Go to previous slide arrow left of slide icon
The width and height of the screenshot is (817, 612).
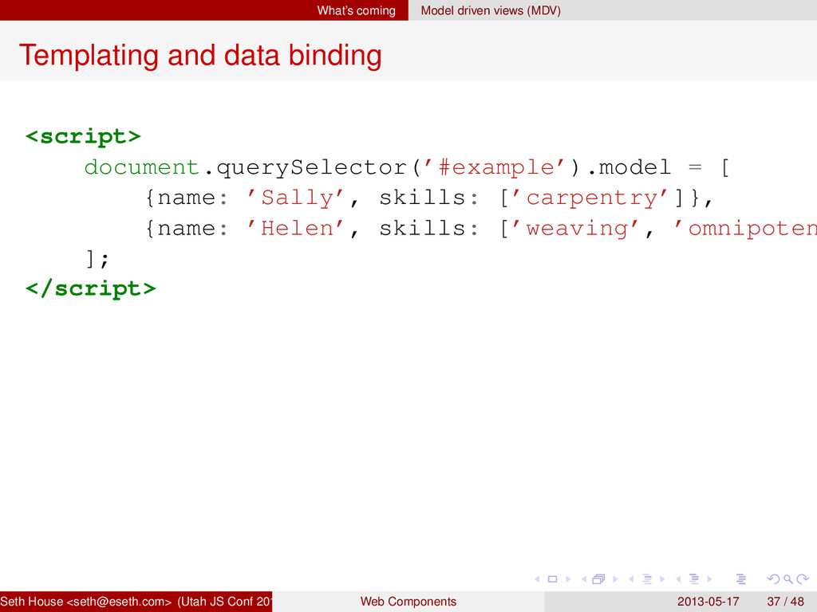pyautogui.click(x=537, y=579)
